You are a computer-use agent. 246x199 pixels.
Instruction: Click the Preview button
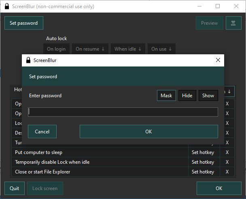click(x=210, y=23)
